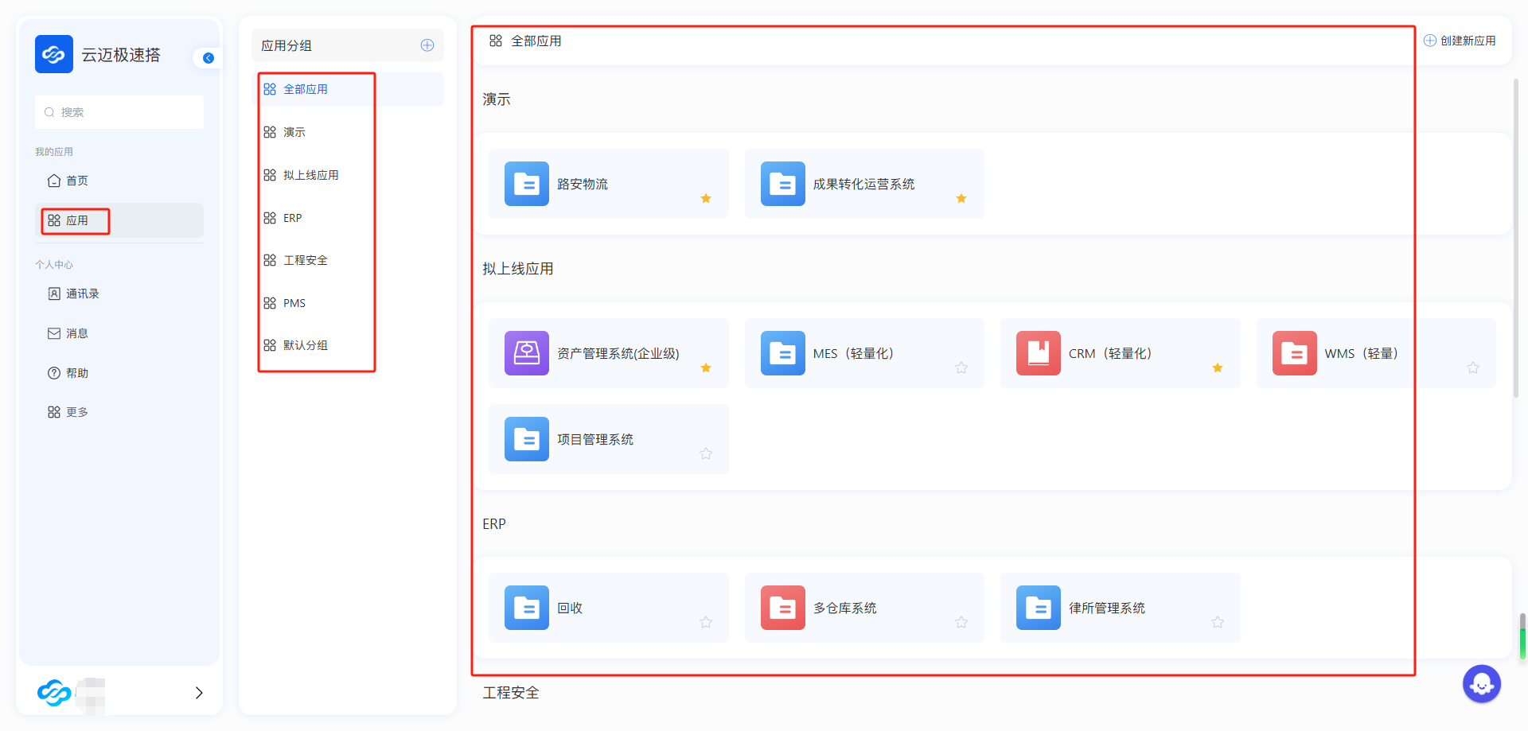The image size is (1528, 731).
Task: Expand user profile arrow at bottom left
Action: [199, 693]
